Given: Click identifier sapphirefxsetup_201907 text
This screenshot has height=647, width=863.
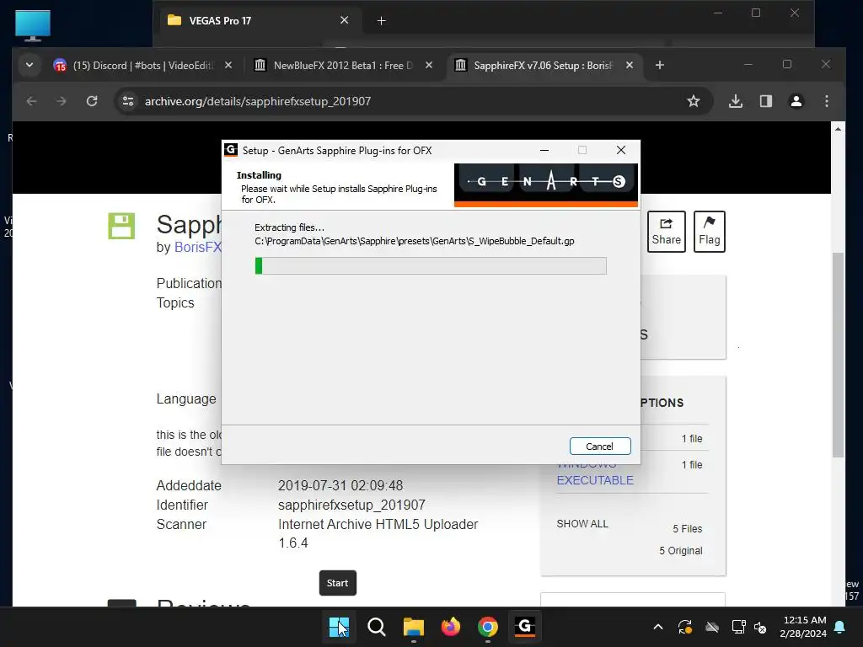Looking at the screenshot, I should 351,505.
